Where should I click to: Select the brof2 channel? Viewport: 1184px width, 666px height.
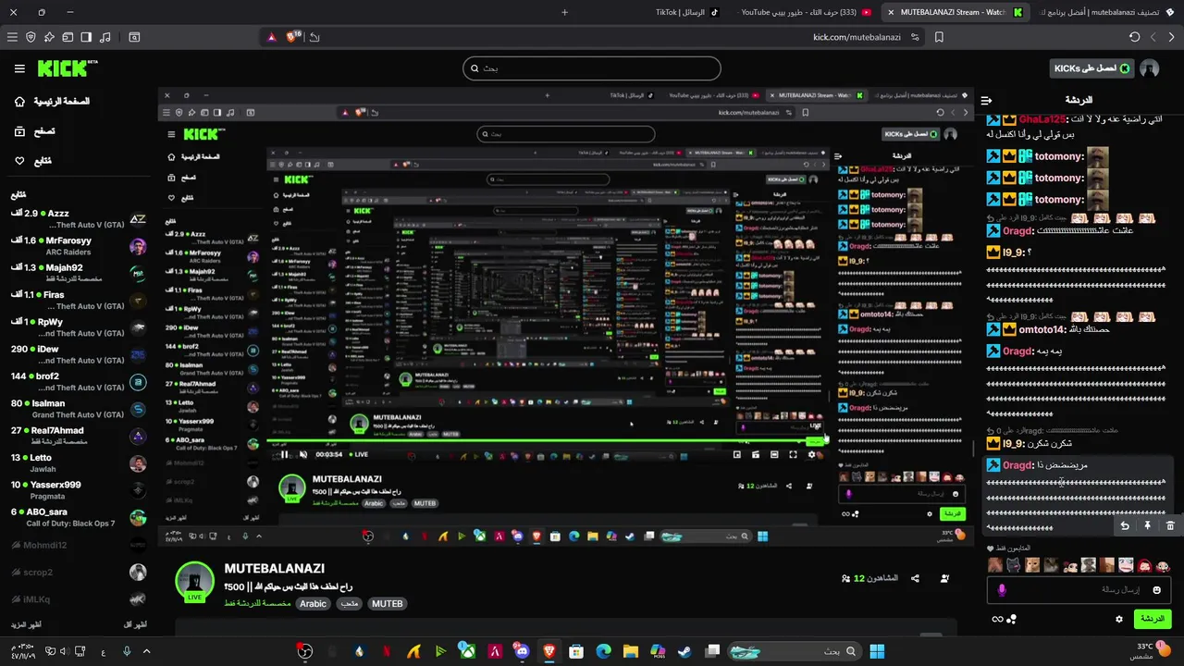tap(79, 382)
